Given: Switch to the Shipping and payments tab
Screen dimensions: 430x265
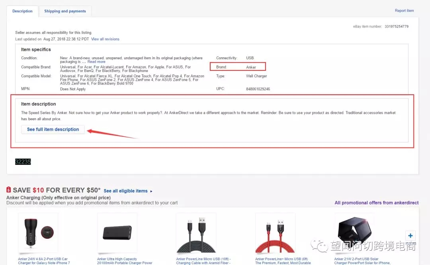Looking at the screenshot, I should (x=65, y=11).
